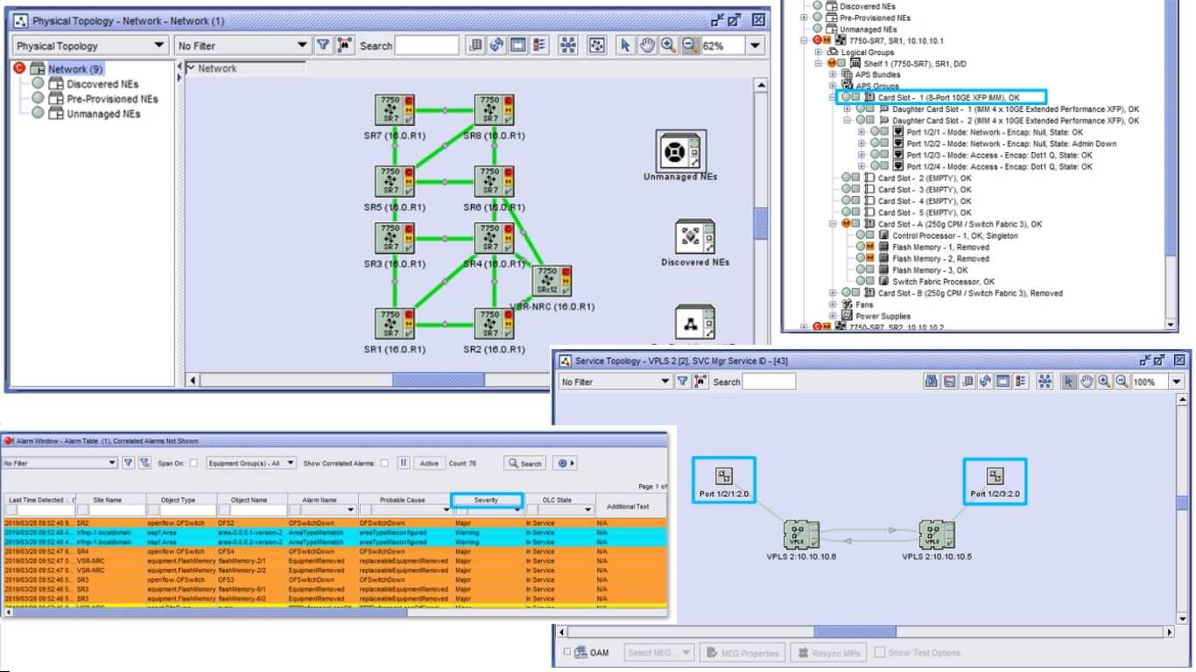Select the Port 1/2/1:2.0 access icon
1196x672 pixels.
pyautogui.click(x=724, y=476)
